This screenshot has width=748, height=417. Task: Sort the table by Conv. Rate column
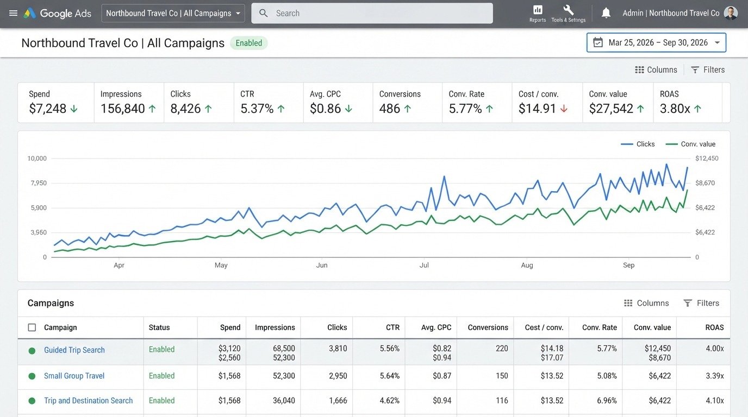click(x=600, y=327)
